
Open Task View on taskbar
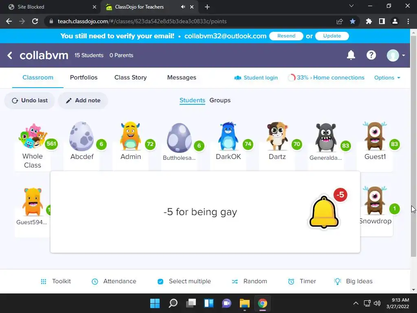pos(191,303)
